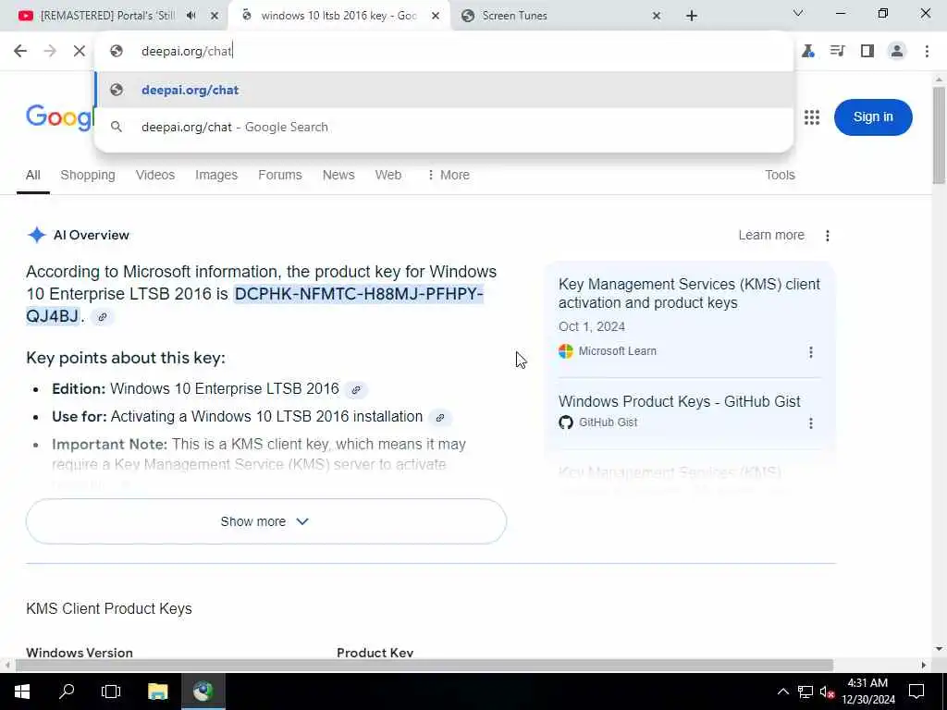Open the Windows Start menu
Image resolution: width=947 pixels, height=710 pixels.
point(22,692)
